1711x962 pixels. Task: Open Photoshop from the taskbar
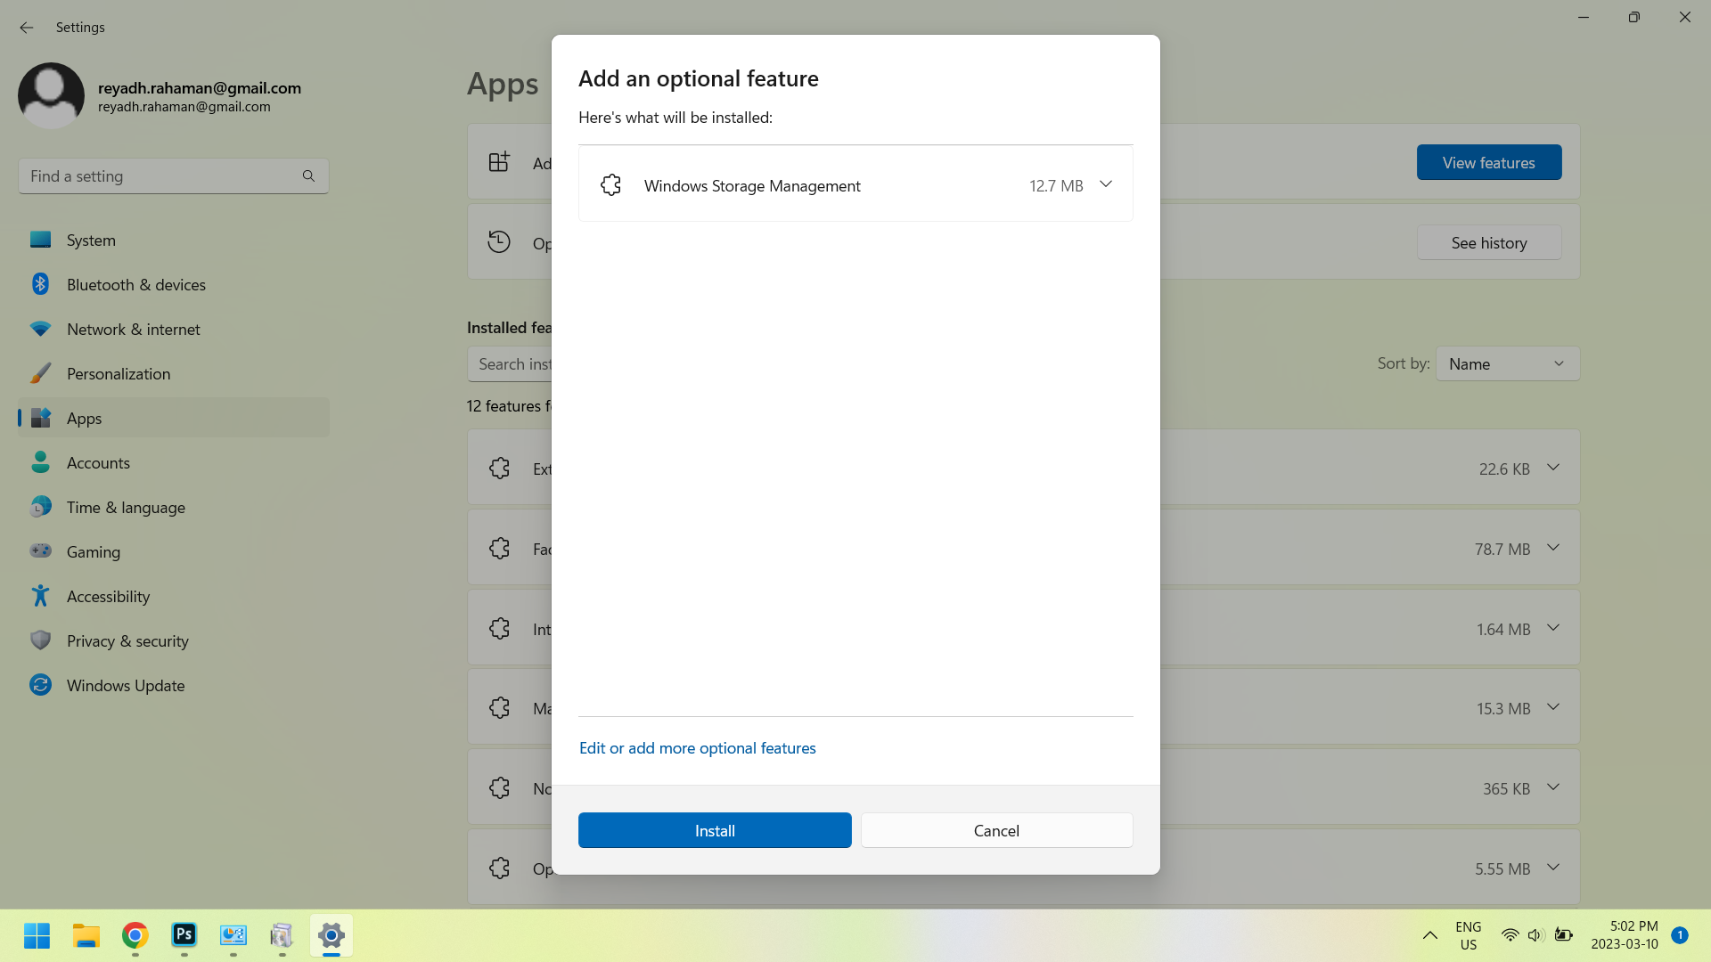[x=184, y=935]
